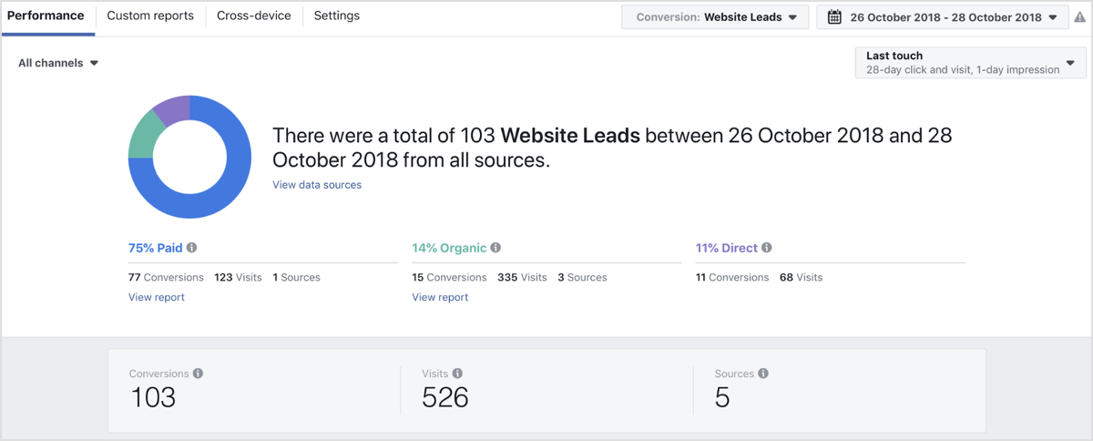Click the info icon beside 14% Organic
The width and height of the screenshot is (1093, 441).
[x=495, y=248]
